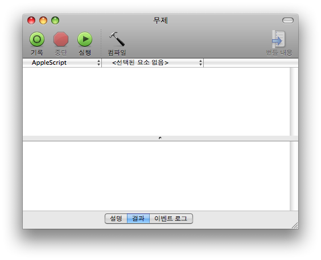Open the <선택된 요소 없음> element dropdown

[x=153, y=62]
